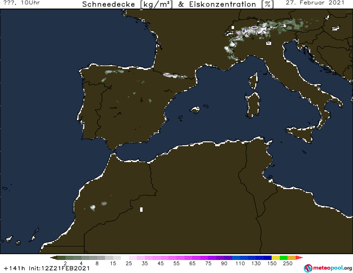Click the orange legend color swatch
Viewport: 353px width, 273px height.
pos(291,258)
